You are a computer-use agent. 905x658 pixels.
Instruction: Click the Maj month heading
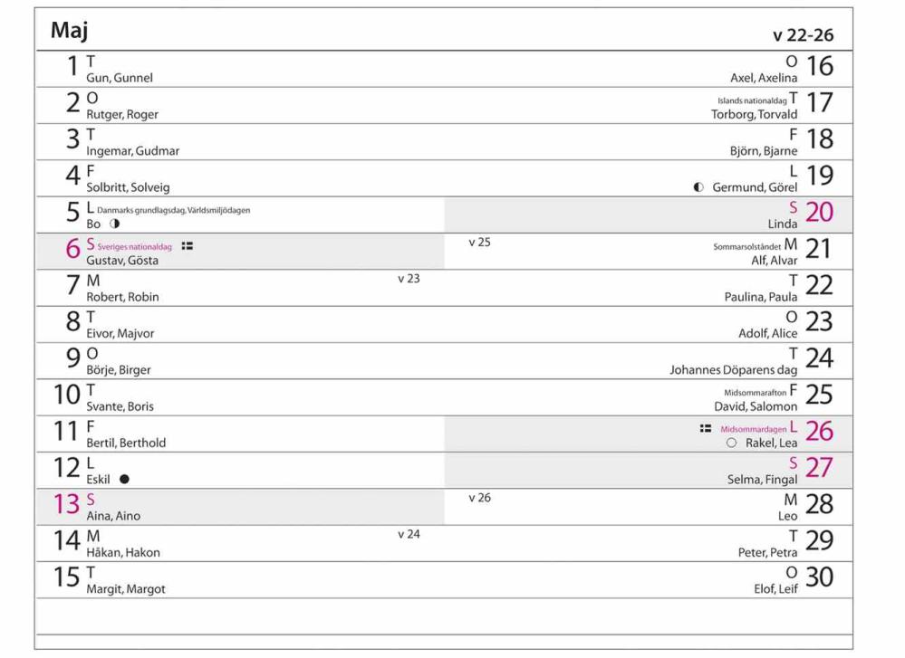pos(69,30)
